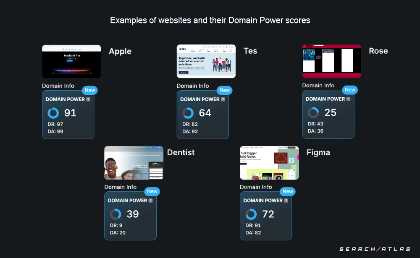
Task: Open the Dentist website thumbnail
Action: [134, 163]
